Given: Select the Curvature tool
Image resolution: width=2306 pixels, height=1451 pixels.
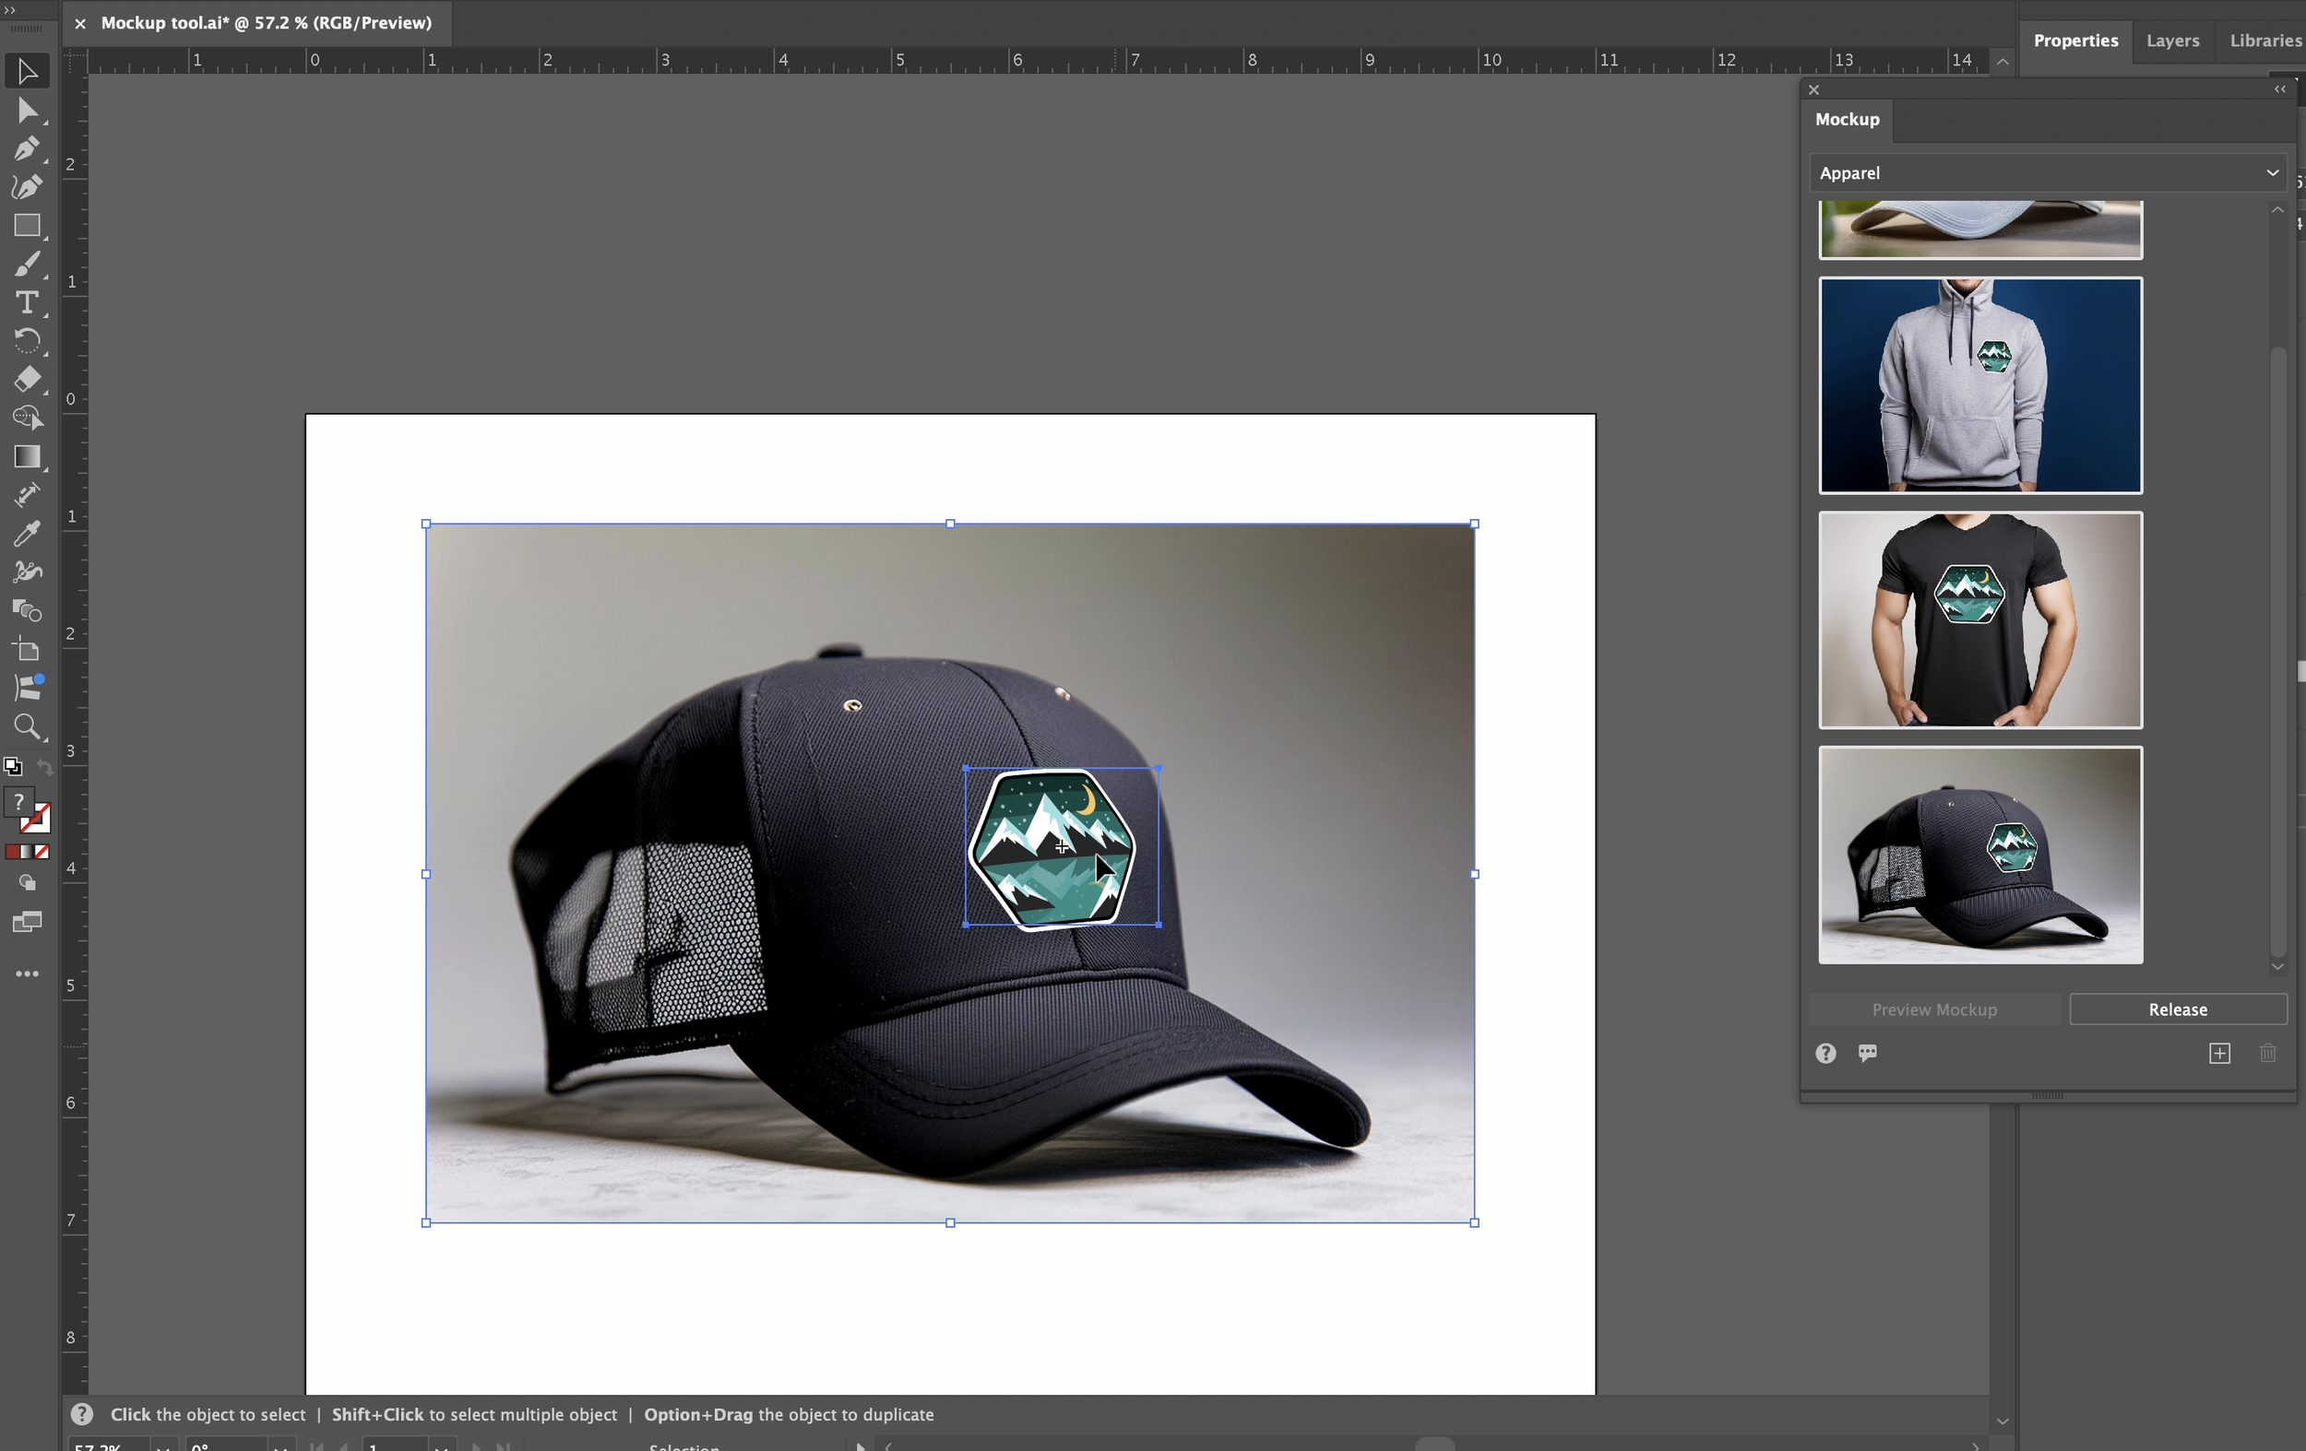Looking at the screenshot, I should click(x=27, y=187).
